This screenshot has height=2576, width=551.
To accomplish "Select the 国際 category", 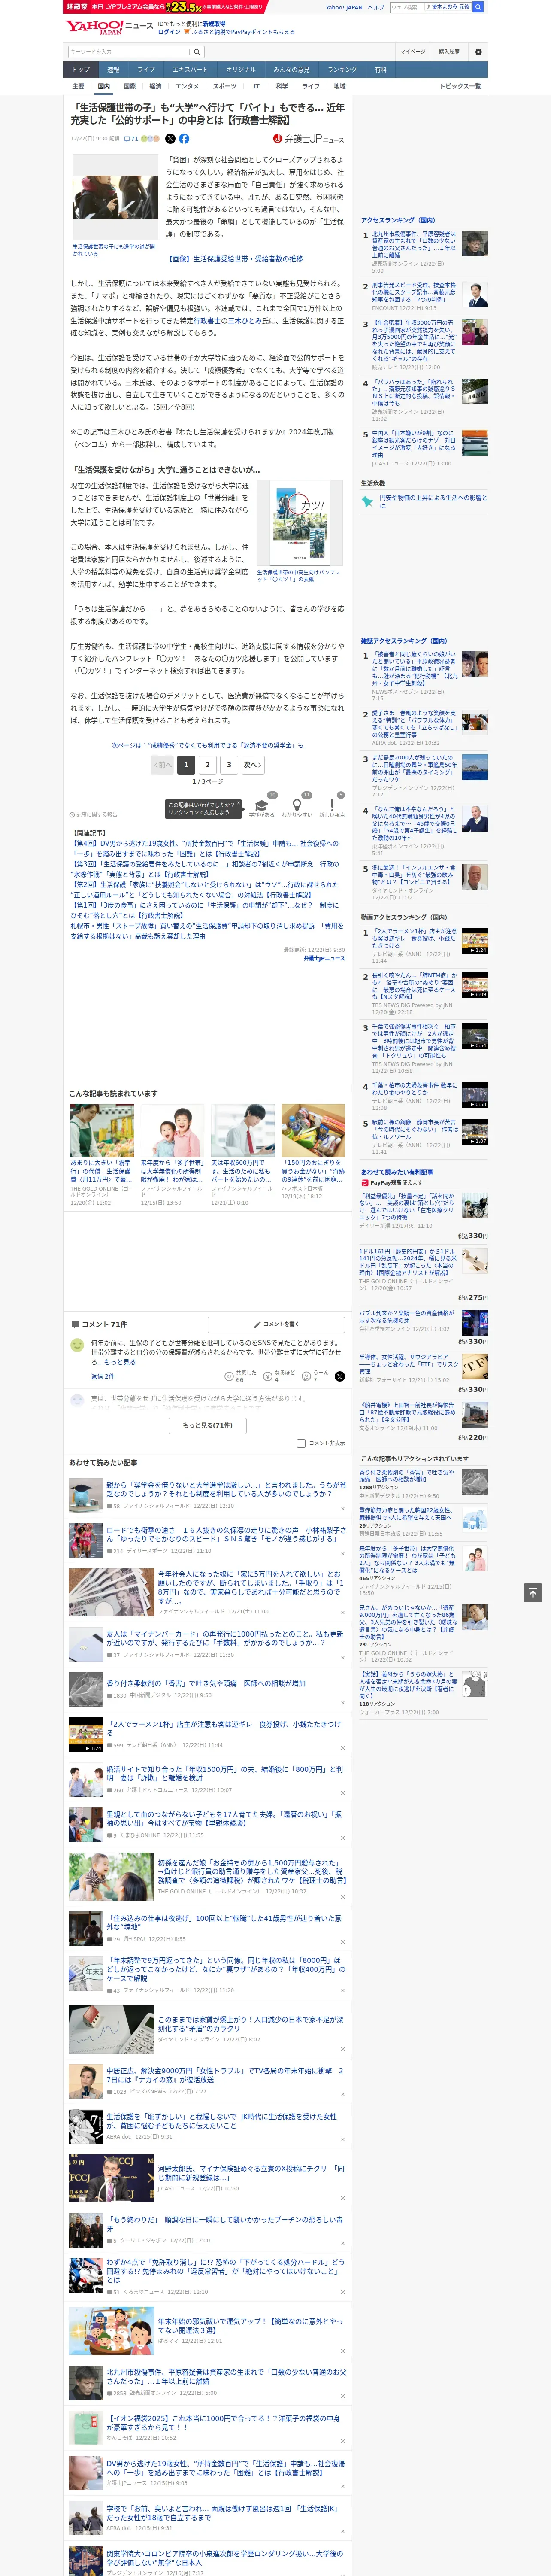I will coord(129,86).
